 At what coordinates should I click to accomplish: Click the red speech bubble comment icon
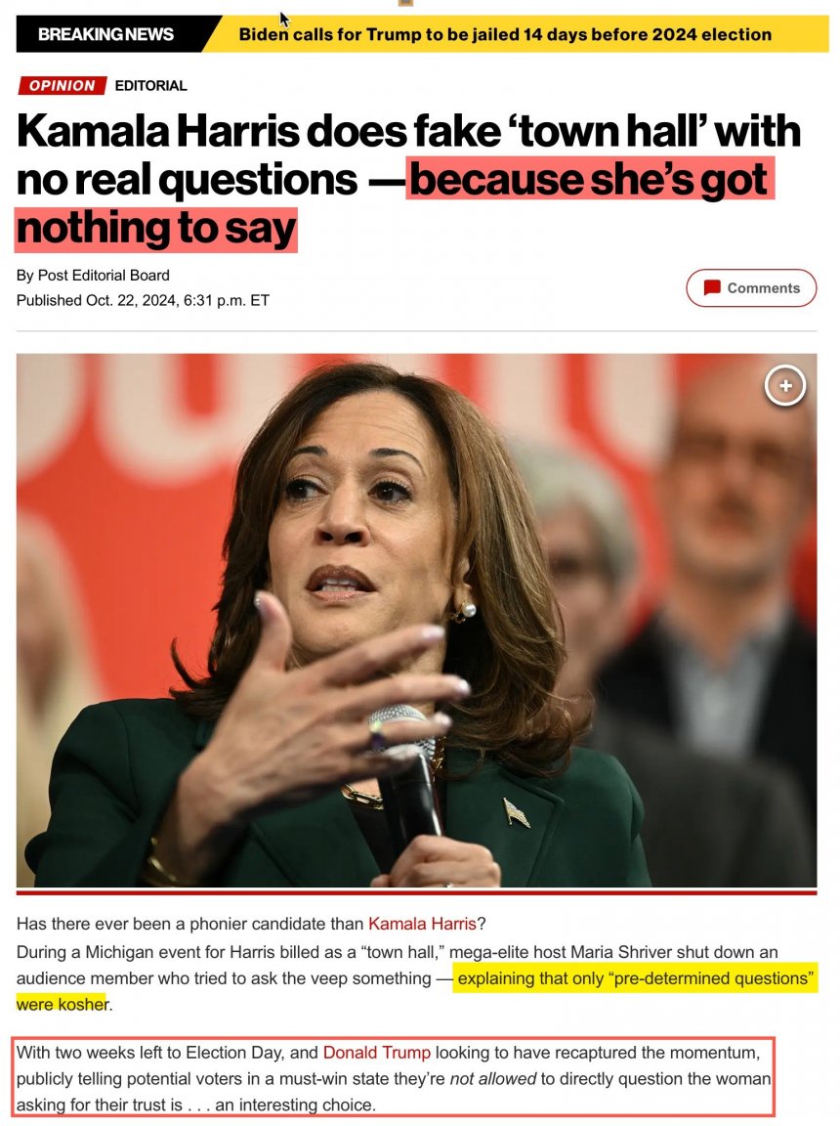[712, 288]
